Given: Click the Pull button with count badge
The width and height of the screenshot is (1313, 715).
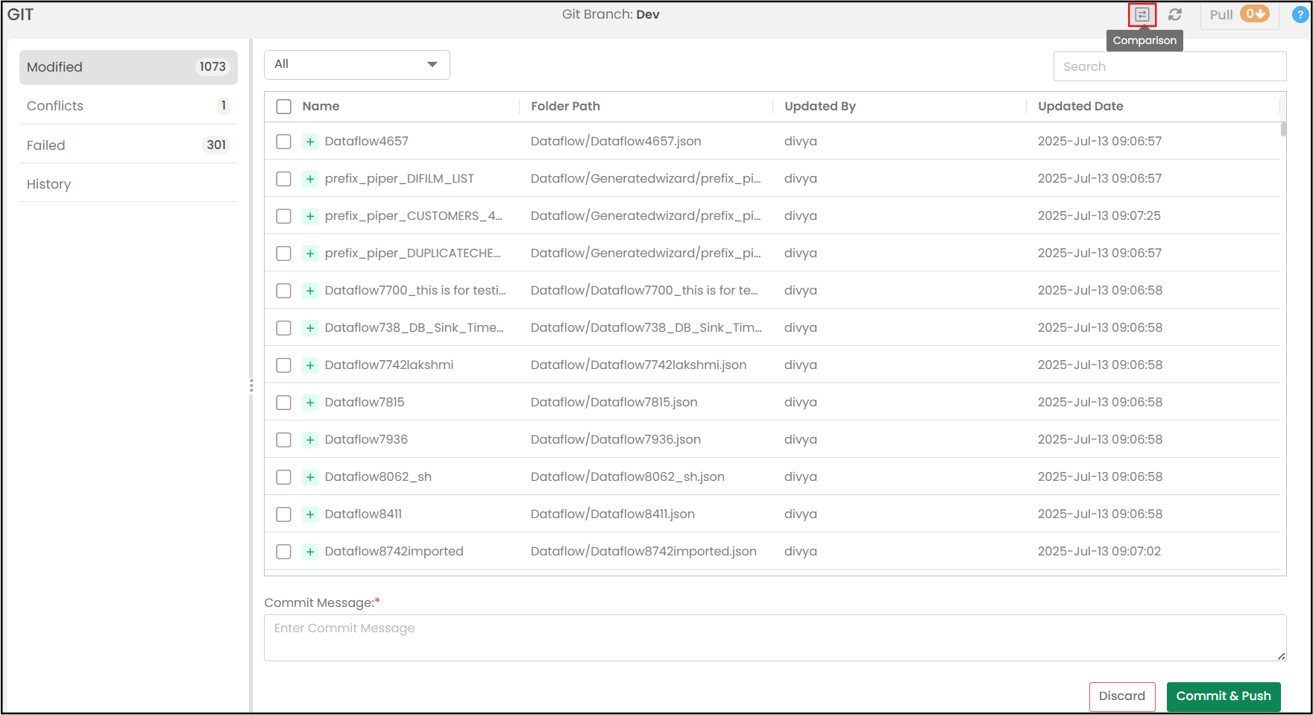Looking at the screenshot, I should click(1238, 15).
